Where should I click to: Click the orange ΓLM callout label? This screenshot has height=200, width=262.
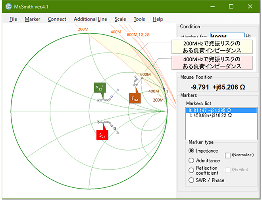click(135, 98)
